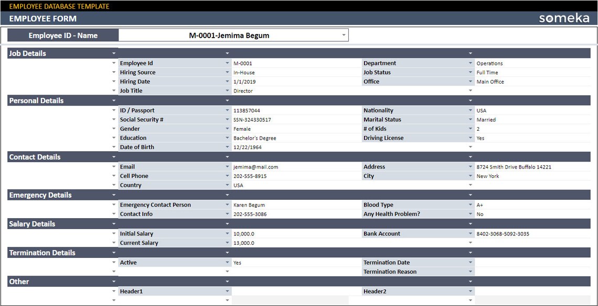Open the Blood Type filter icon
The image size is (598, 306).
coord(471,205)
